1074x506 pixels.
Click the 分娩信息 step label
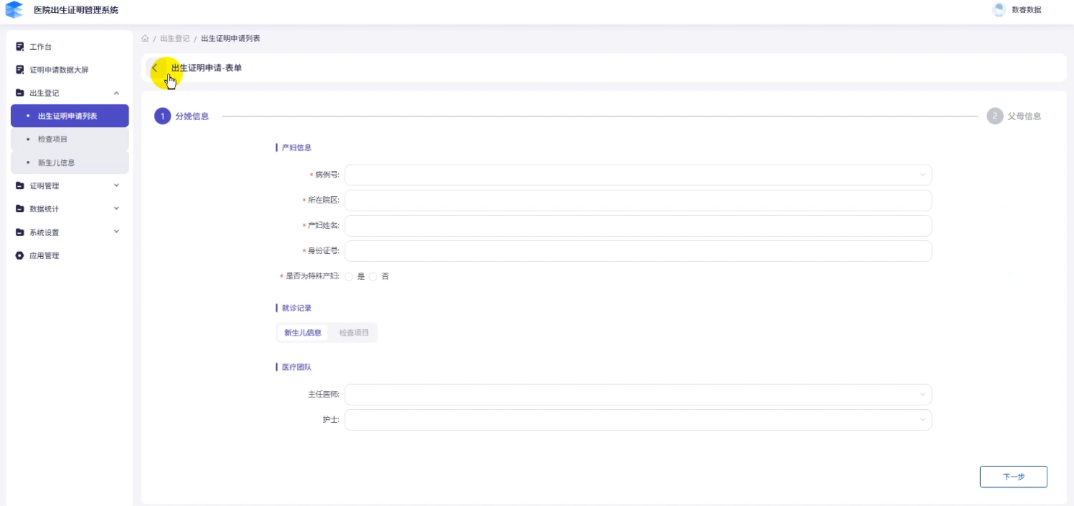tap(192, 116)
